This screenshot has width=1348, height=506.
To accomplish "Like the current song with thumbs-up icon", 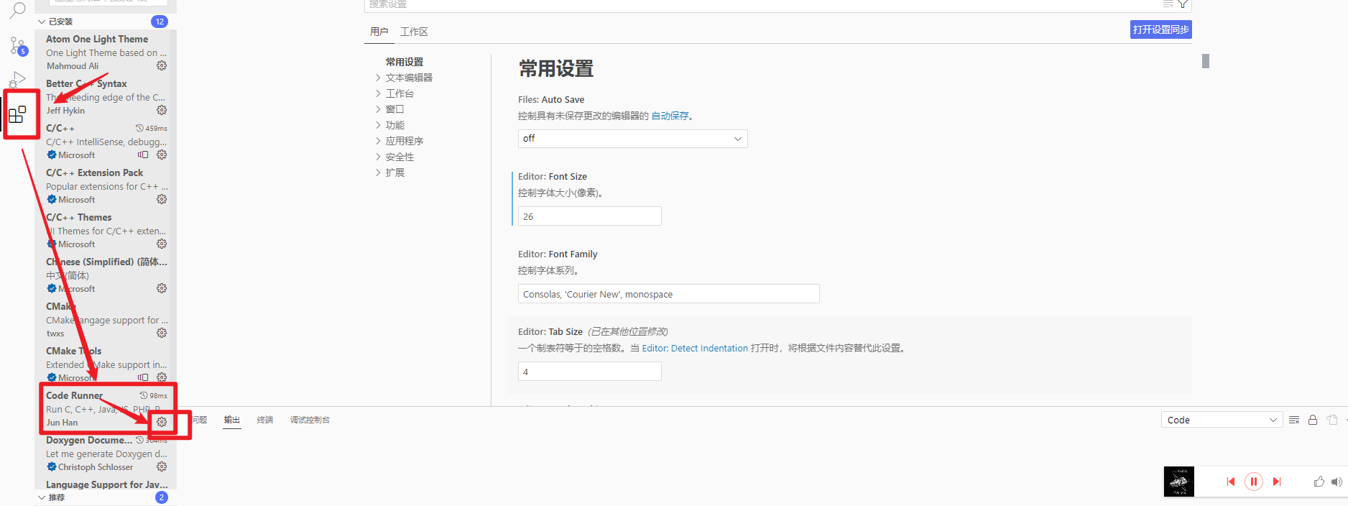I will pos(1319,482).
